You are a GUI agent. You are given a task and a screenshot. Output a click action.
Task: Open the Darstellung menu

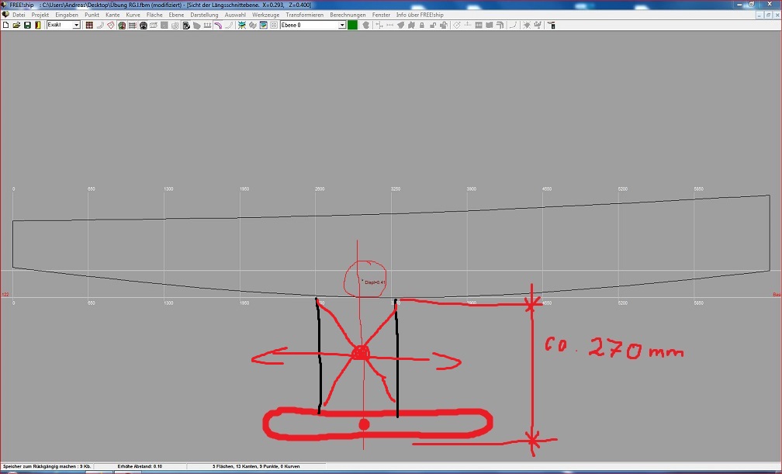click(x=204, y=15)
